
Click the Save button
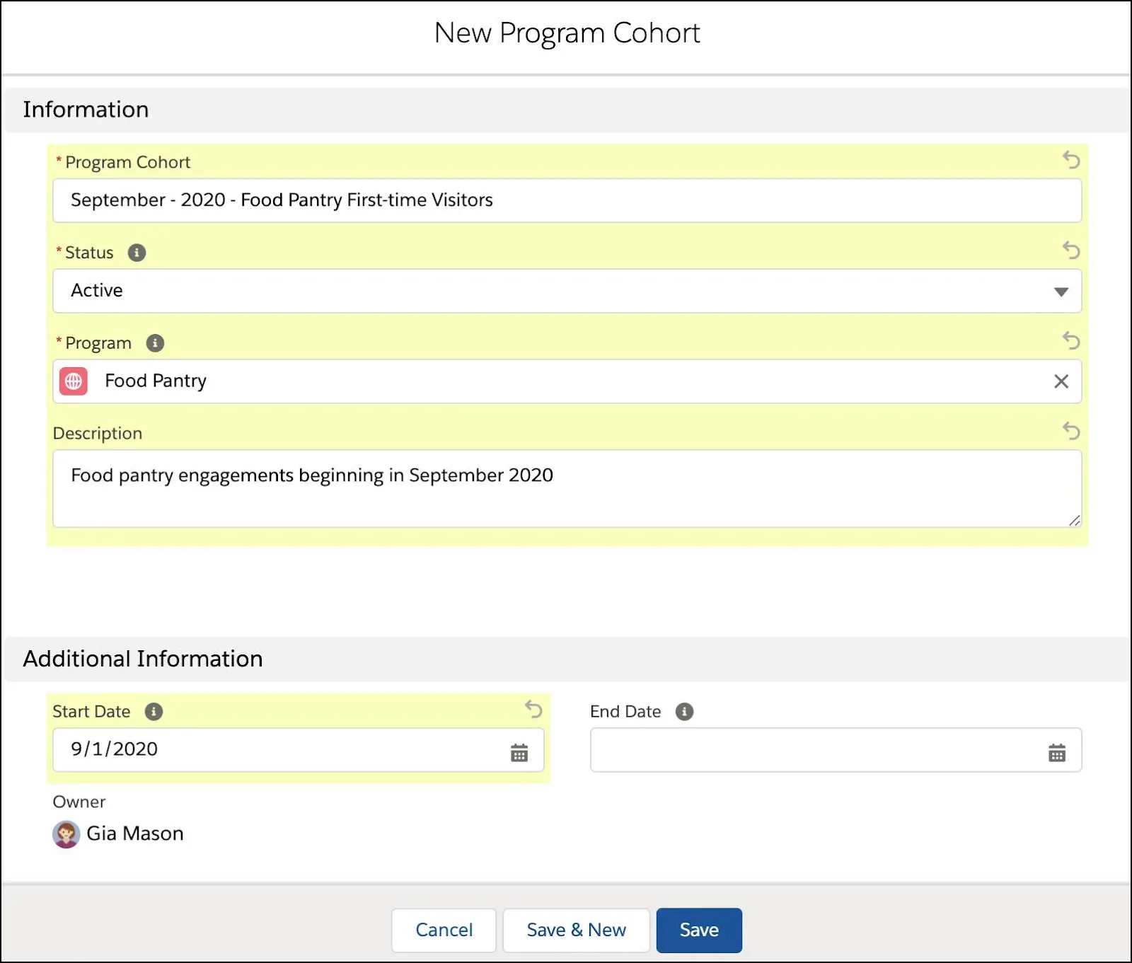(699, 930)
